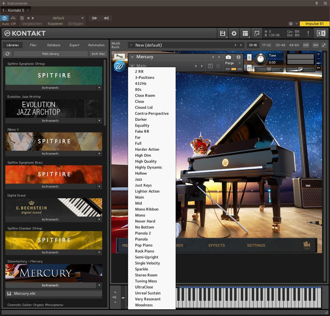Click the wrench edit icon for Mercury
This screenshot has width=330, height=316.
[x=120, y=56]
